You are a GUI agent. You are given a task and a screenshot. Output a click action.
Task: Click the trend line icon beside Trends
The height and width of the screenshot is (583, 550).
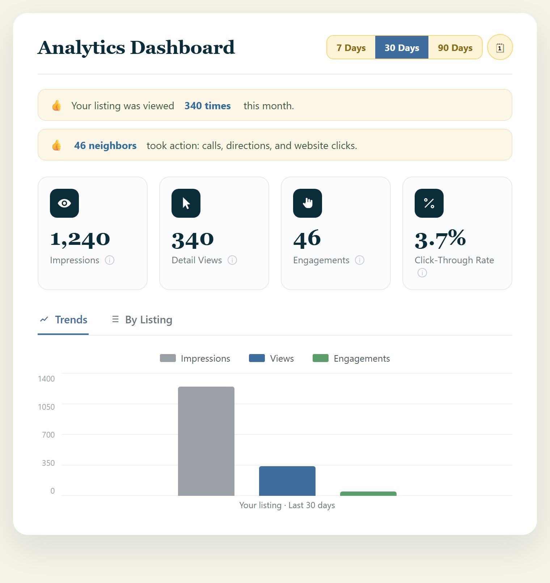(x=44, y=319)
